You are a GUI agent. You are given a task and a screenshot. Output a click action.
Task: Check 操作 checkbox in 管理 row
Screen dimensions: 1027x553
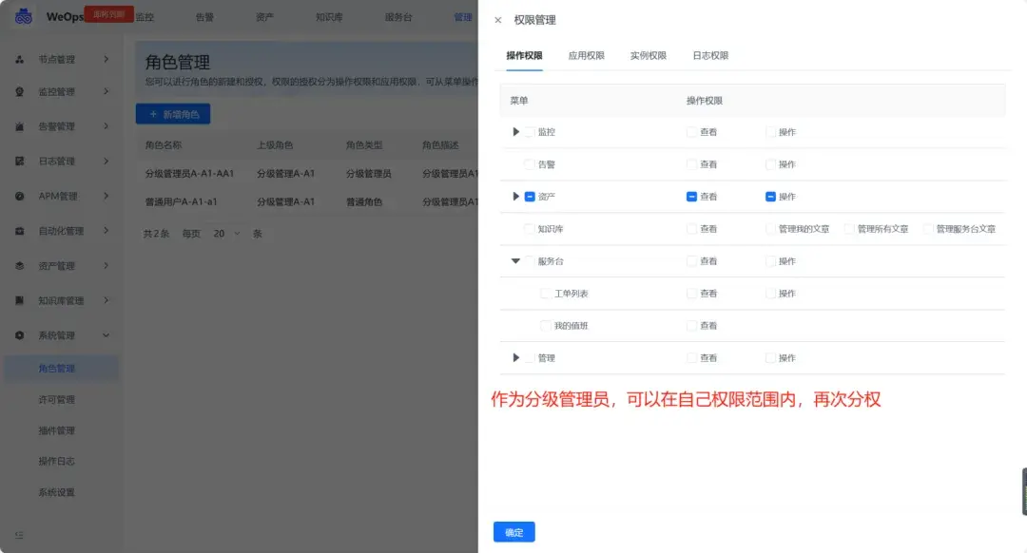[x=771, y=358]
